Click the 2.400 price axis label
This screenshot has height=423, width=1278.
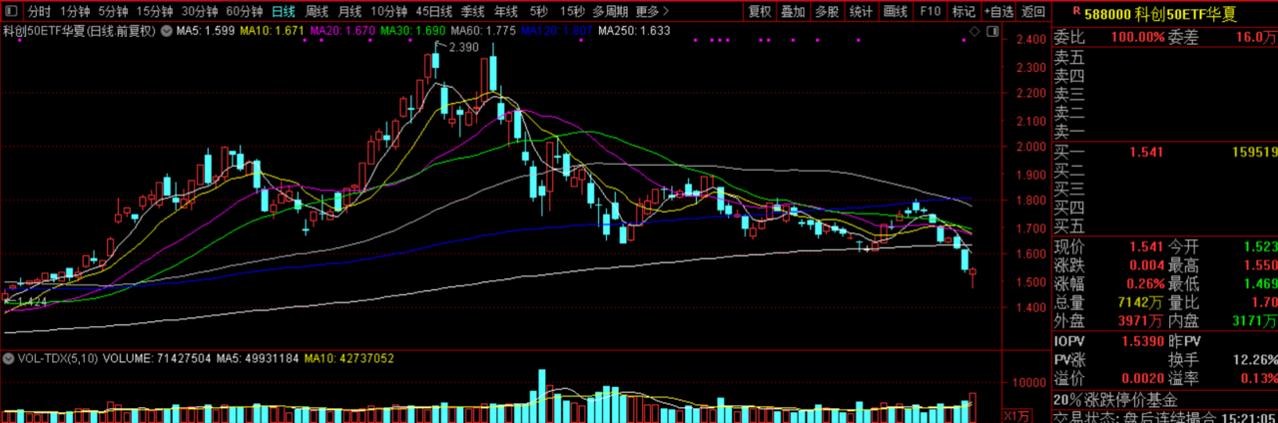tap(1031, 40)
